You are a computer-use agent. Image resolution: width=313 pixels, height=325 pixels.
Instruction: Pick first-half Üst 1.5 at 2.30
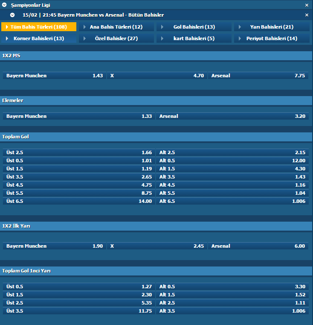pyautogui.click(x=79, y=295)
